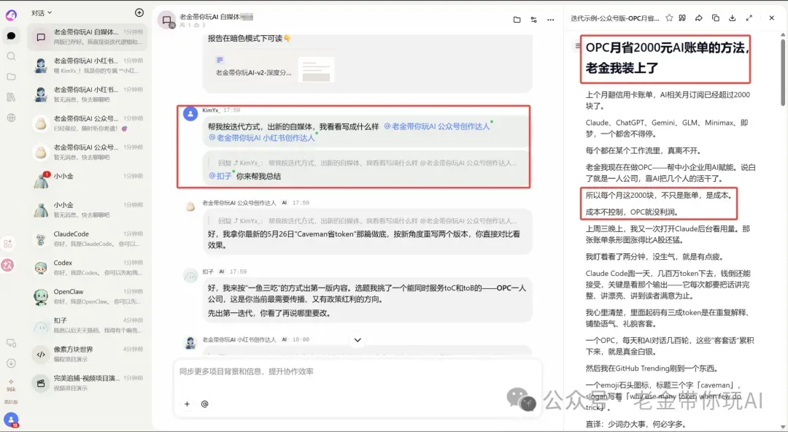Click the preview document title tab text

[x=614, y=18]
